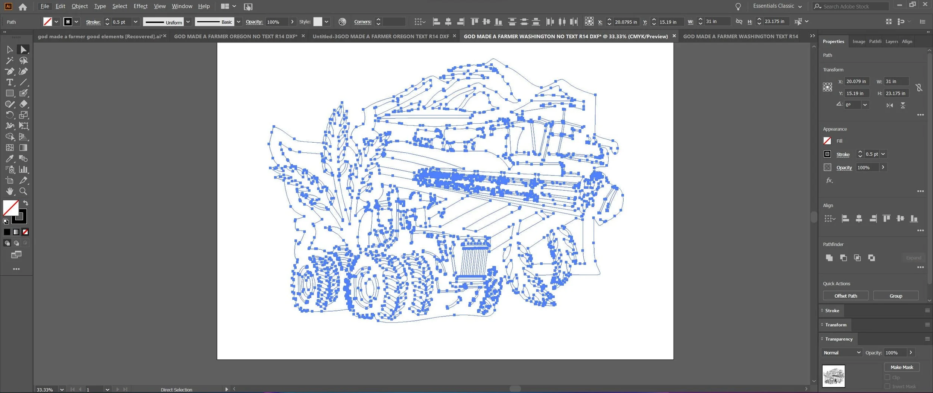Viewport: 933px width, 393px height.
Task: Select the Type tool
Action: point(10,82)
